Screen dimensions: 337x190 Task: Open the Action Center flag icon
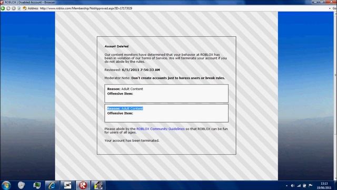[311, 185]
